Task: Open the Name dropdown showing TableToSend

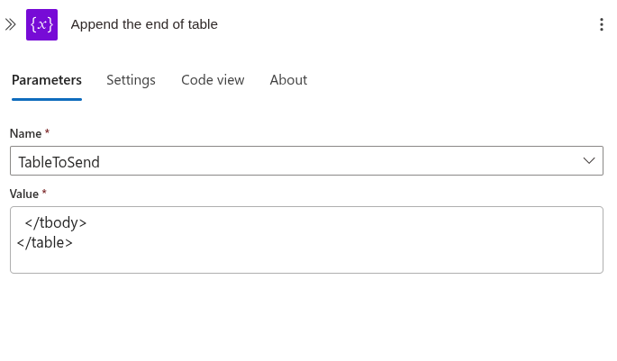Action: pos(306,161)
